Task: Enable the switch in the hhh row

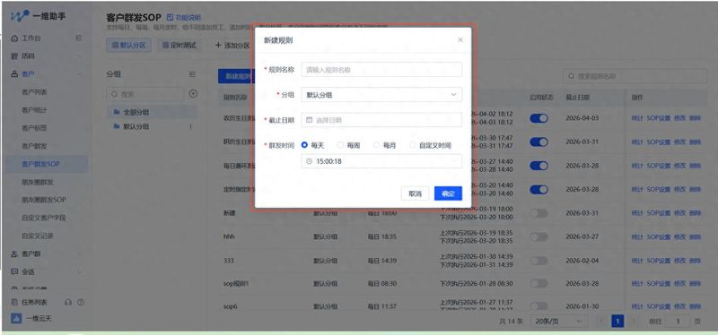Action: coord(539,236)
